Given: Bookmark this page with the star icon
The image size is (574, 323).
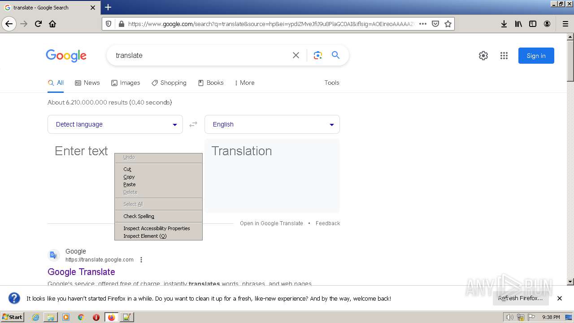Looking at the screenshot, I should click(448, 24).
